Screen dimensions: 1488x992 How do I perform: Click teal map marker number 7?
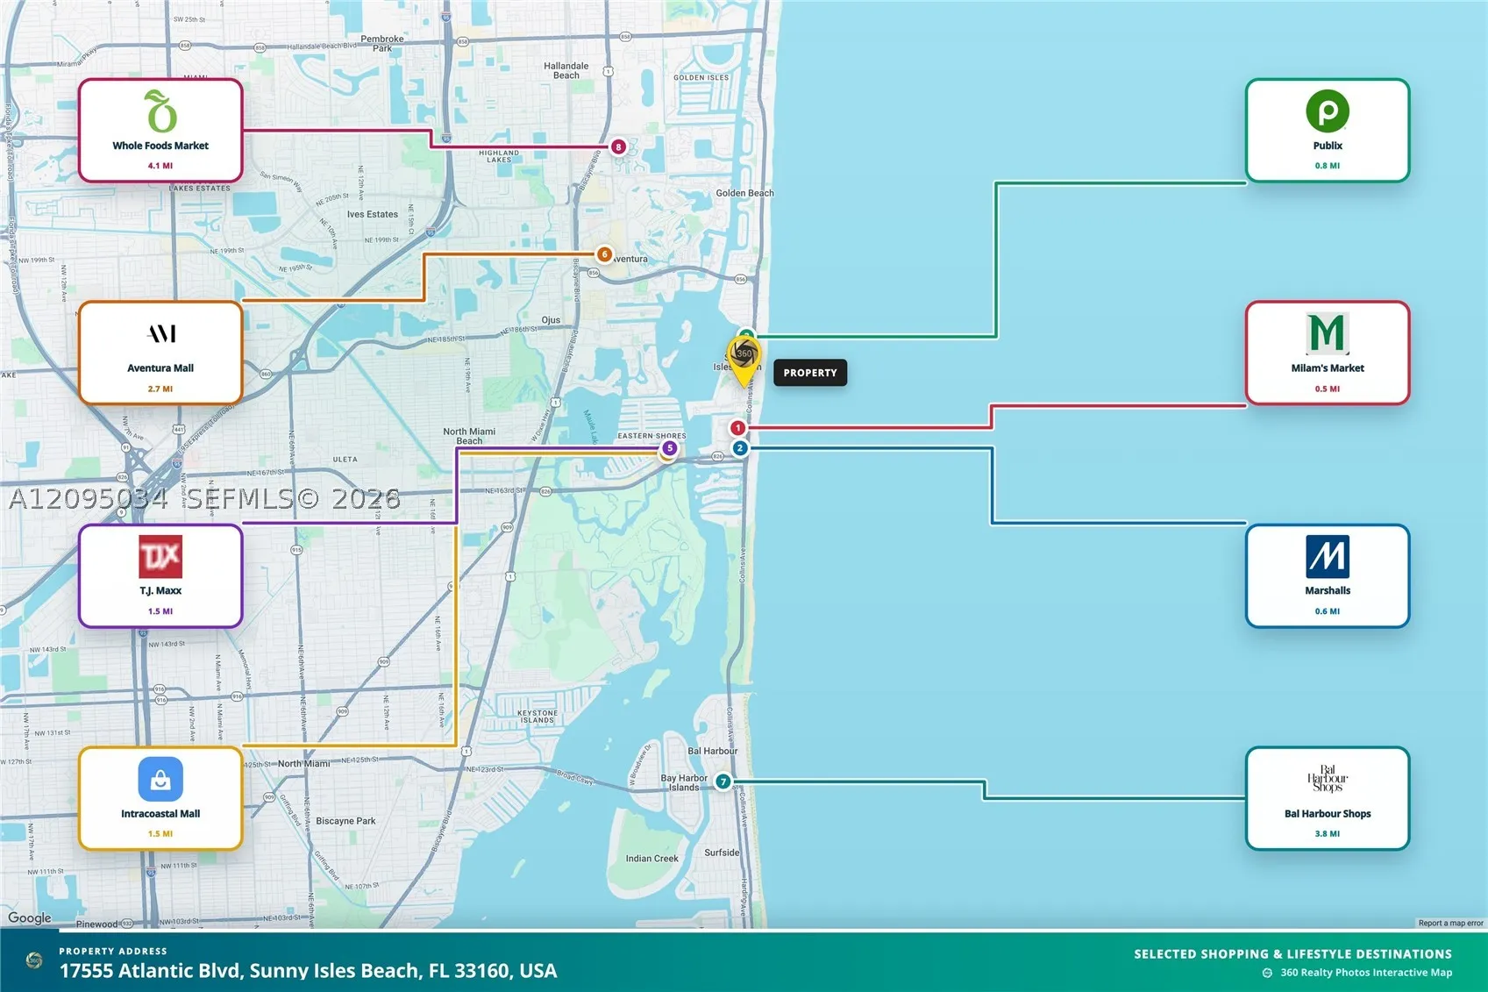[723, 781]
